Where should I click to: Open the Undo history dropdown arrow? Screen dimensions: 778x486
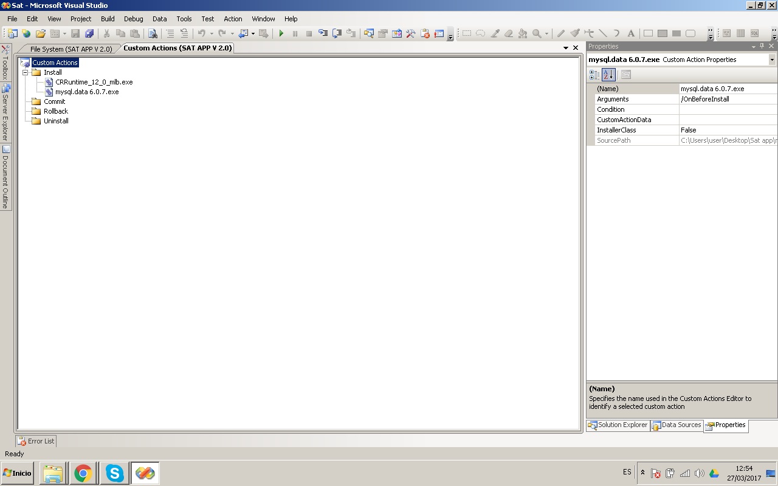point(212,34)
